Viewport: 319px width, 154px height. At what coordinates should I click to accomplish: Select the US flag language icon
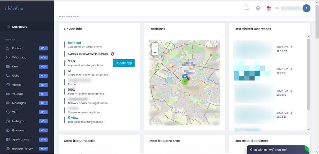269,8
